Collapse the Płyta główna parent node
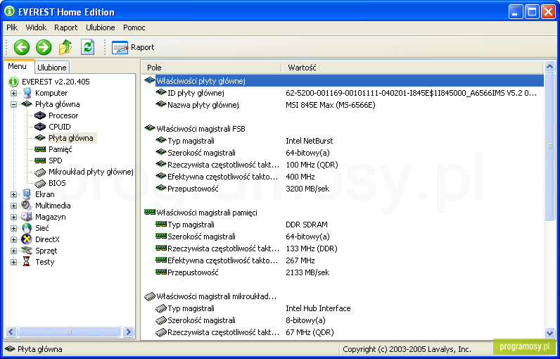Image resolution: width=560 pixels, height=359 pixels. [x=13, y=105]
